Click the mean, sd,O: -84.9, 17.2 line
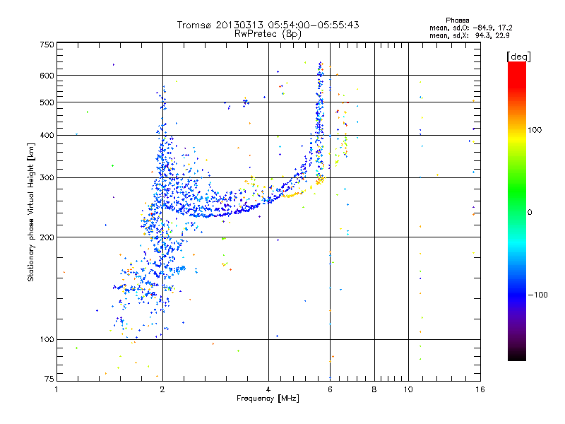The image size is (565, 424). tap(470, 28)
